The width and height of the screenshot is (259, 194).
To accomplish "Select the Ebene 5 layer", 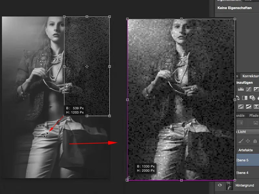I will (x=247, y=160).
